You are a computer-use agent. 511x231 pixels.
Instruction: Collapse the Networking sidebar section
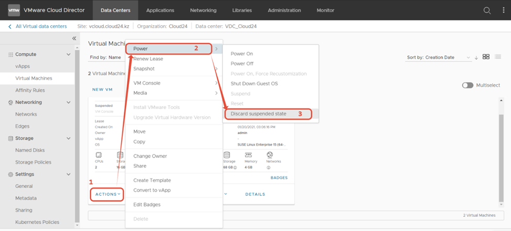(68, 103)
